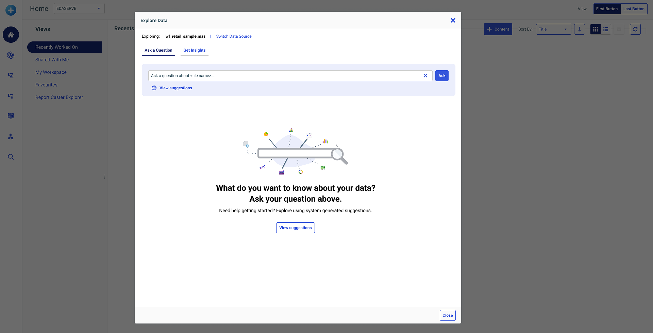Click the Content add button
The image size is (653, 333).
[498, 29]
